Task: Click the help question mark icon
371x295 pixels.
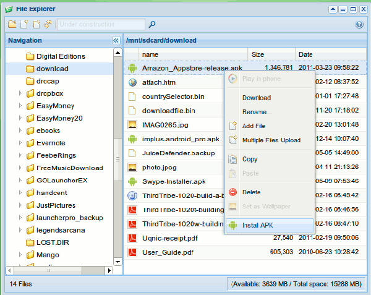Action: pos(359,25)
